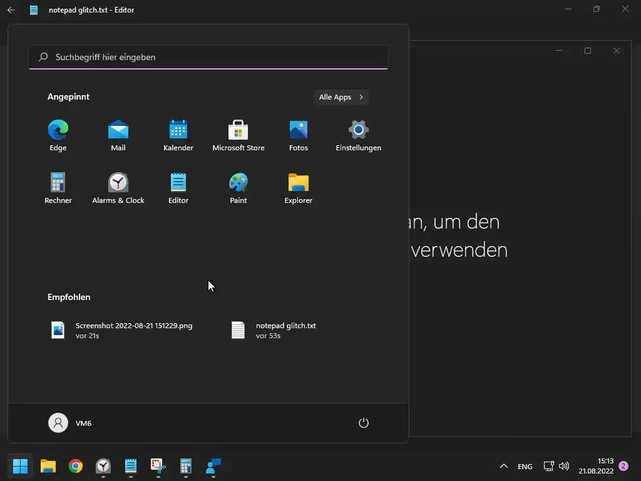Show hidden tray icons chevron
Viewport: 641px width, 481px height.
[x=504, y=466]
